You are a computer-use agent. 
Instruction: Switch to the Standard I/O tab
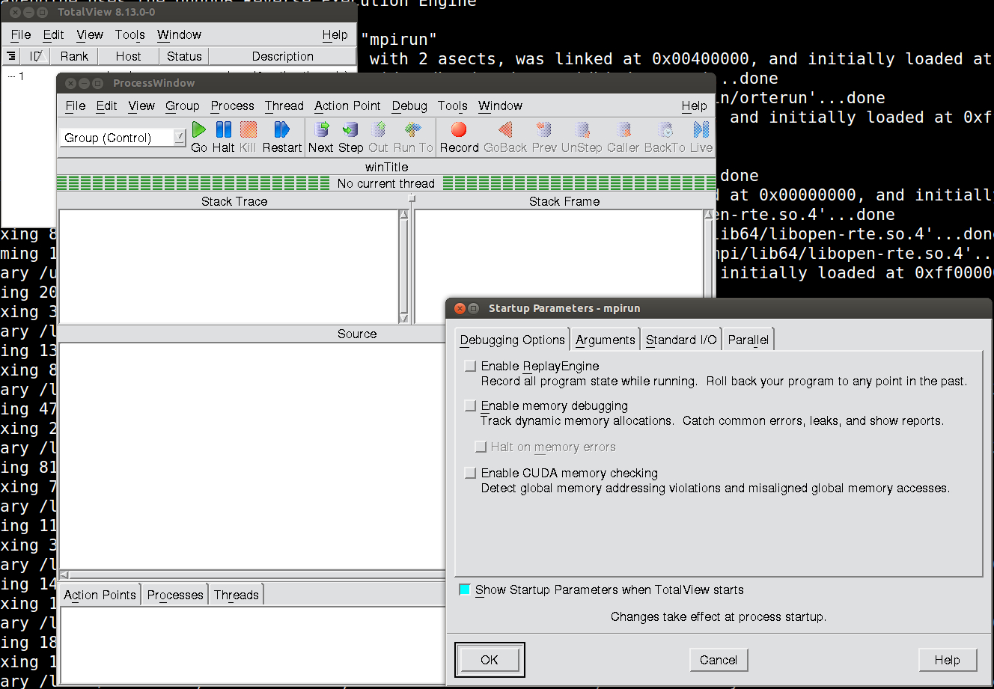pyautogui.click(x=681, y=340)
